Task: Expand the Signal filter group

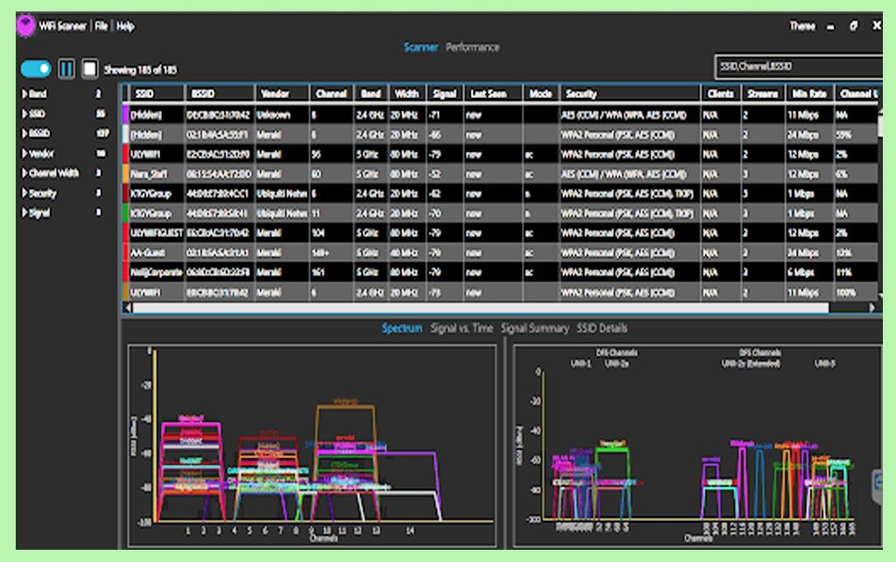Action: pyautogui.click(x=24, y=212)
